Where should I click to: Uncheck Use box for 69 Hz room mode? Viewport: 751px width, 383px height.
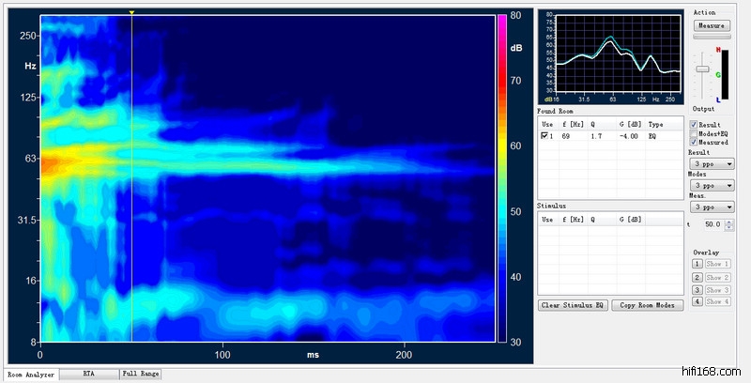(x=545, y=136)
